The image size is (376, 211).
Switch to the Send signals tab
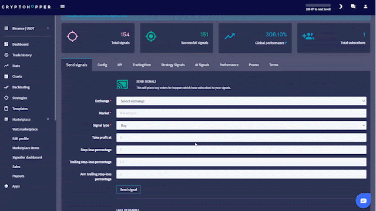pos(76,65)
